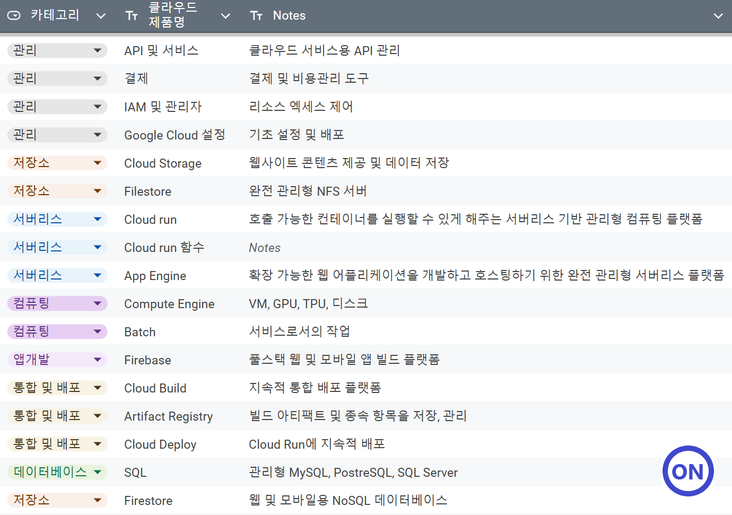This screenshot has height=515, width=732.
Task: Select the Cloud run 함수 cell
Action: click(164, 248)
